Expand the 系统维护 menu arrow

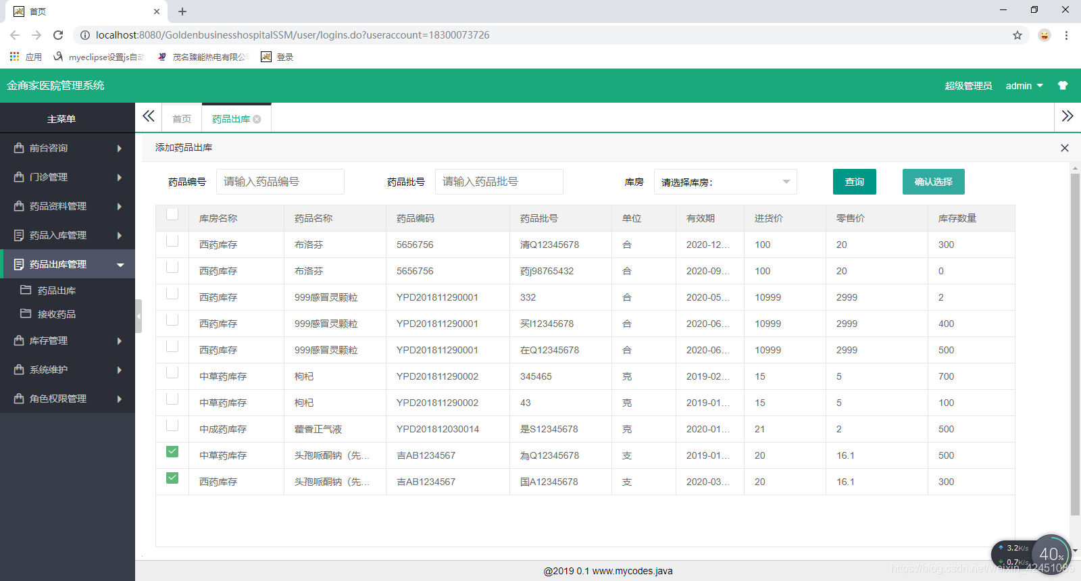tap(120, 370)
